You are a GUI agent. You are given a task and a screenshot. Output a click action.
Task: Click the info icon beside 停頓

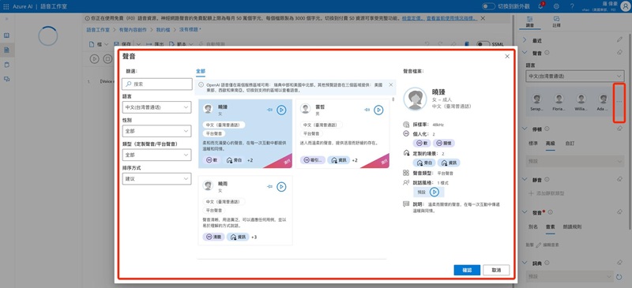pyautogui.click(x=547, y=129)
